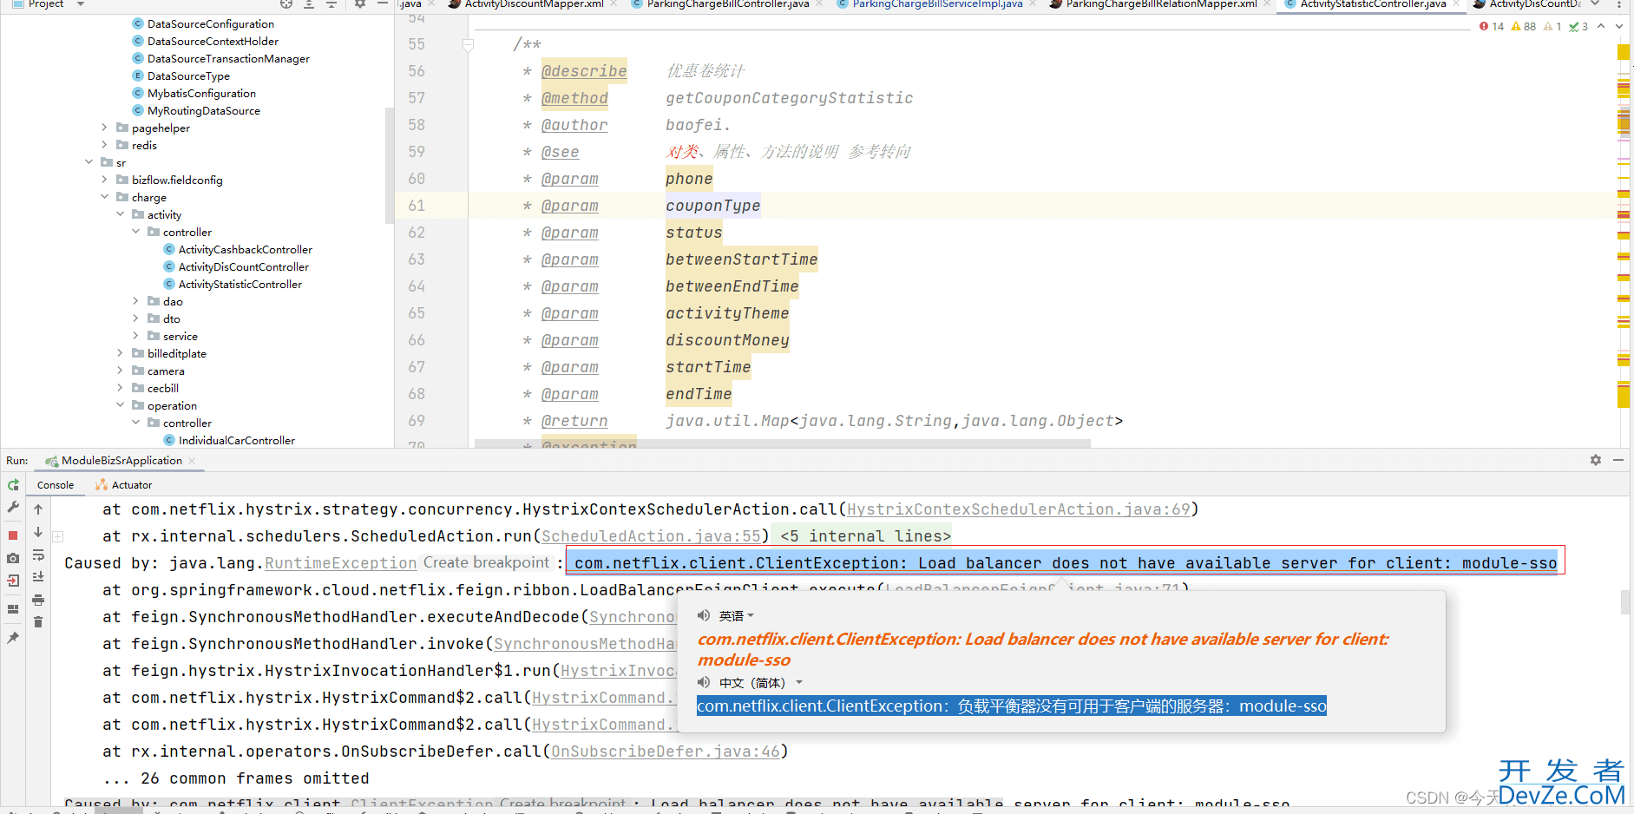This screenshot has height=814, width=1634.
Task: Play Chinese pronunciation speaker icon
Action: (704, 682)
